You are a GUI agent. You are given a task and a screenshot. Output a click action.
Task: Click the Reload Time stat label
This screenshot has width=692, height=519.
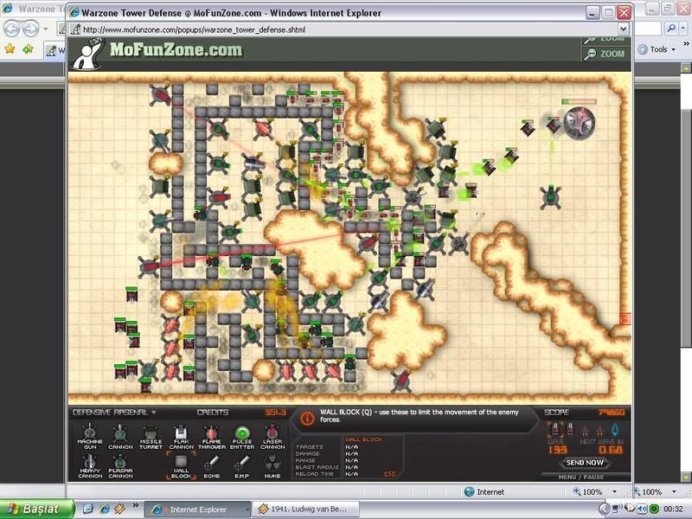[314, 474]
